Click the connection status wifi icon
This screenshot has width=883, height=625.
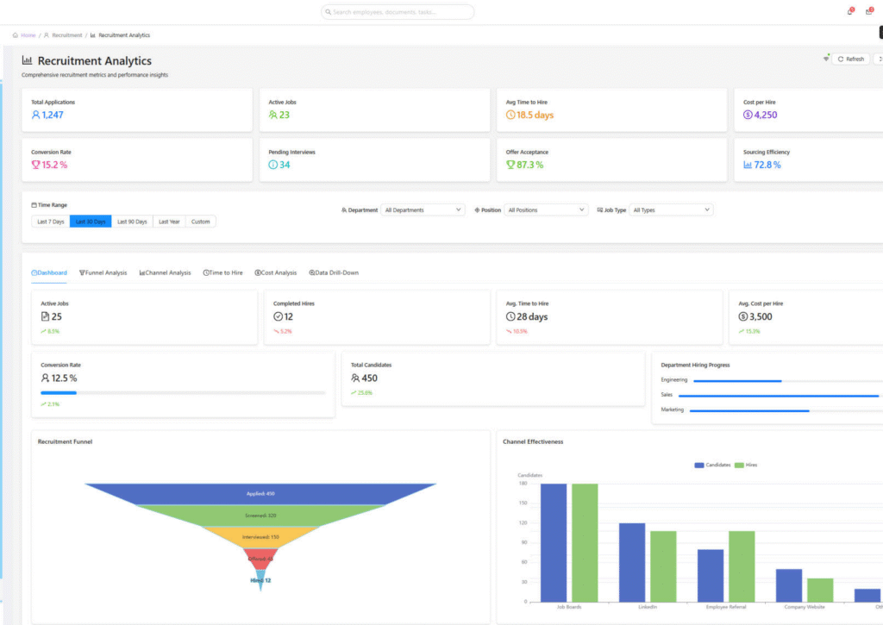point(826,59)
